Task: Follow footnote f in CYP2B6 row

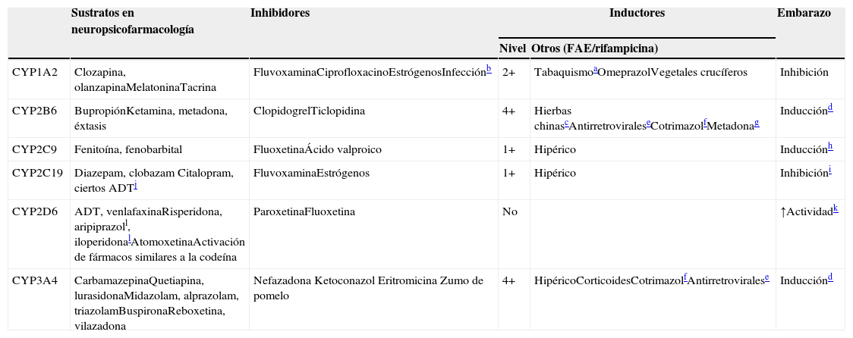Action: [x=706, y=121]
